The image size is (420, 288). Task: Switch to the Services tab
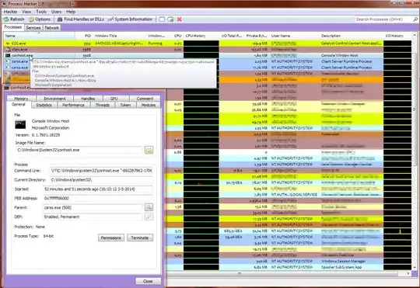tap(33, 27)
